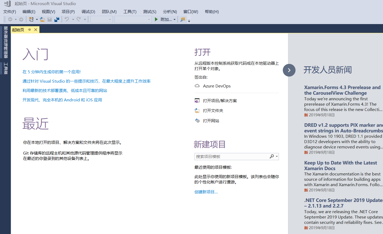Open the Xamarin.Forms 4.3 Prerelease news headline

tap(342, 90)
